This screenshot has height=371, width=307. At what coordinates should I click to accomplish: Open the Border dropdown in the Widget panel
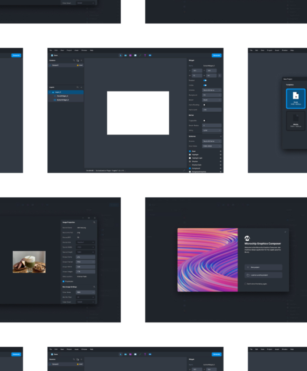212,100
